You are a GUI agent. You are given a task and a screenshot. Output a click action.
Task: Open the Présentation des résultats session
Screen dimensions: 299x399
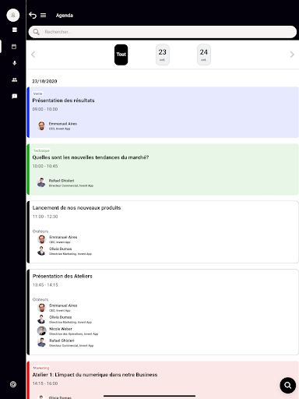163,112
